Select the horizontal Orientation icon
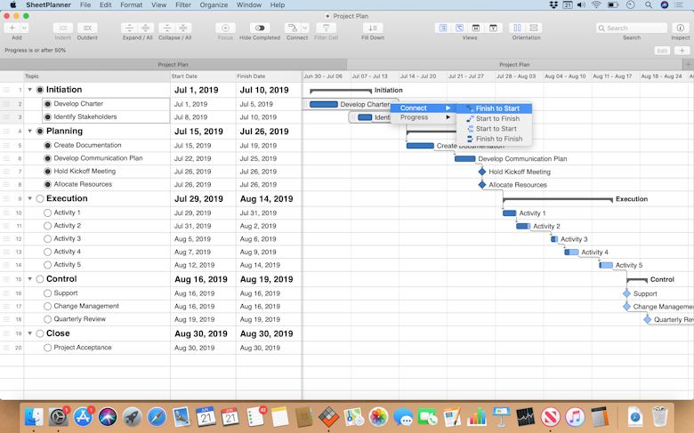The image size is (694, 433). click(534, 28)
